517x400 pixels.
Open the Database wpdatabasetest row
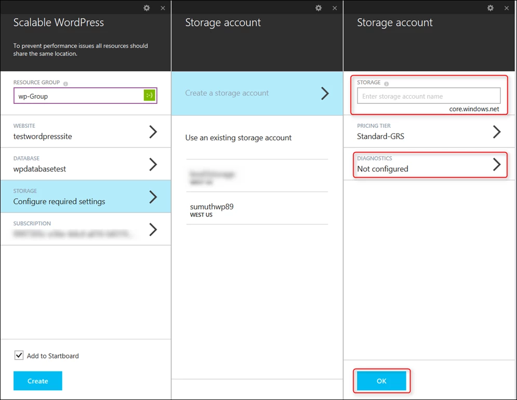[85, 164]
